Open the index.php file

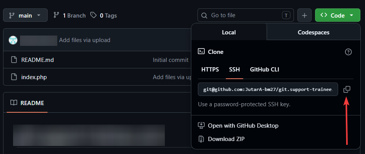pyautogui.click(x=34, y=77)
